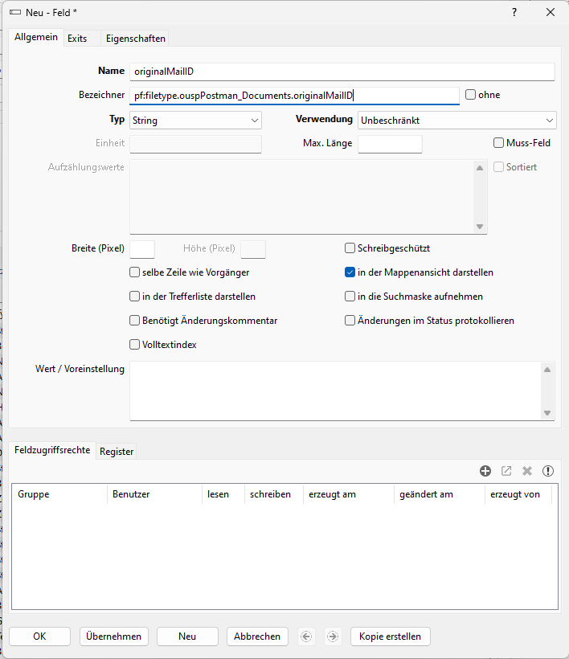Switch to the Allgemein tab
569x659 pixels.
point(36,37)
